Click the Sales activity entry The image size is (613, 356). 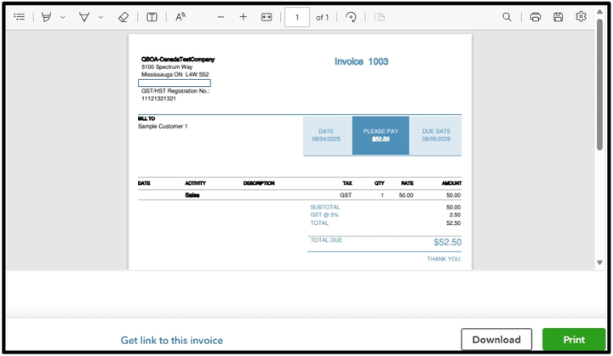(x=192, y=195)
